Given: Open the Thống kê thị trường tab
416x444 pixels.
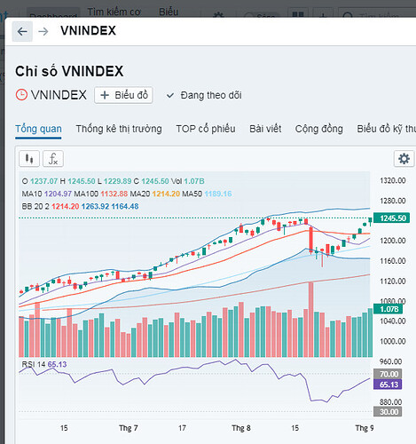Looking at the screenshot, I should tap(119, 129).
